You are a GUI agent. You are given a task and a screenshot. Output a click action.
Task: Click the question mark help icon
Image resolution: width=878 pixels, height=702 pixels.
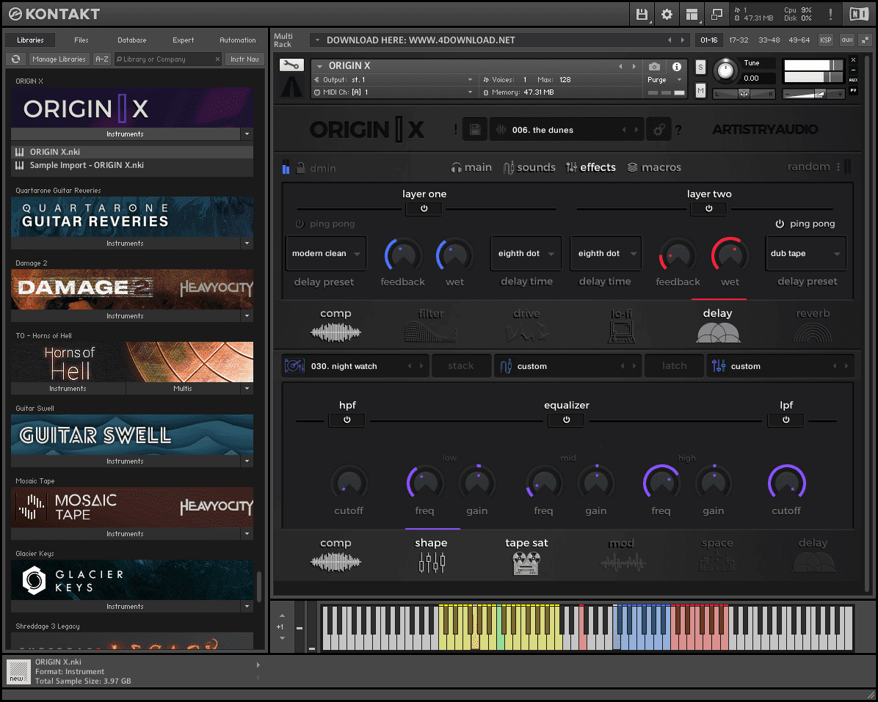pos(678,131)
